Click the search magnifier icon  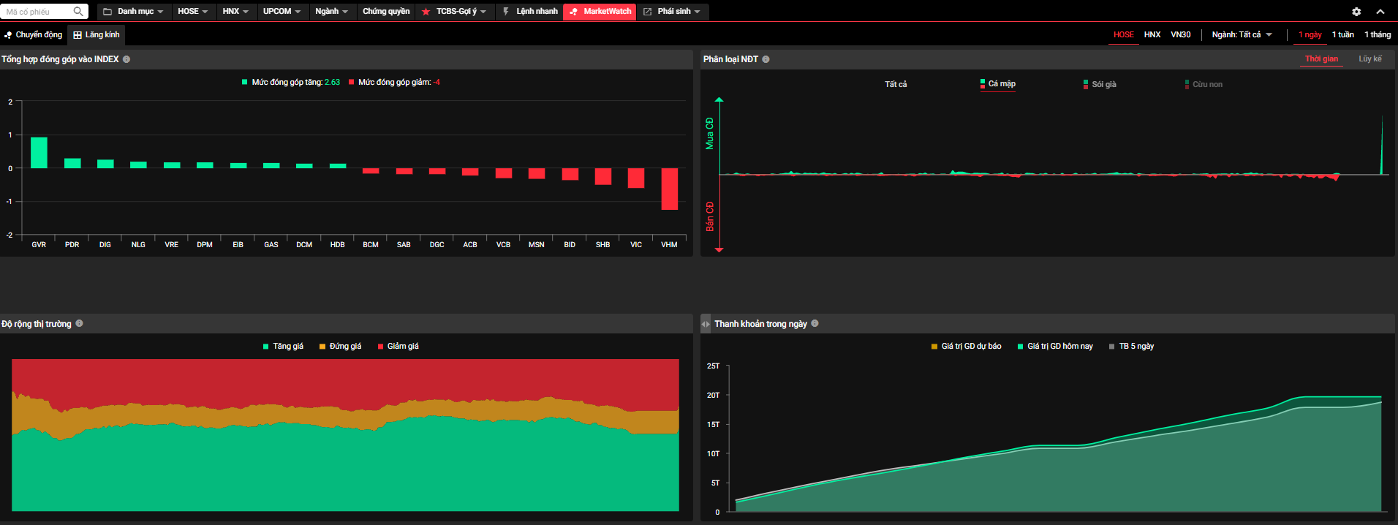(x=78, y=12)
